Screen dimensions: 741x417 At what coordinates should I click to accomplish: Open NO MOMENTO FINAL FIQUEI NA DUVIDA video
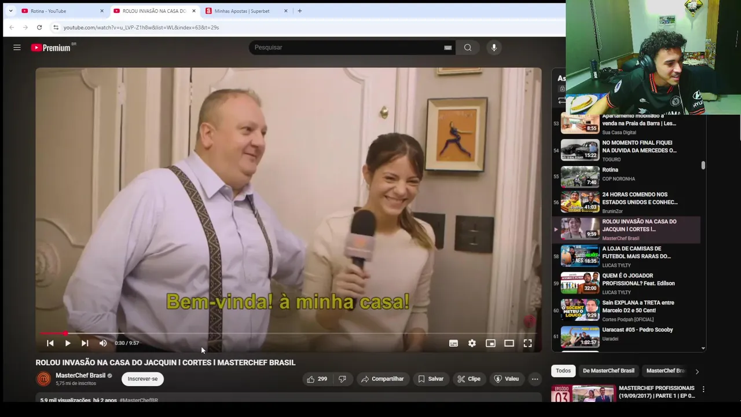pyautogui.click(x=627, y=150)
